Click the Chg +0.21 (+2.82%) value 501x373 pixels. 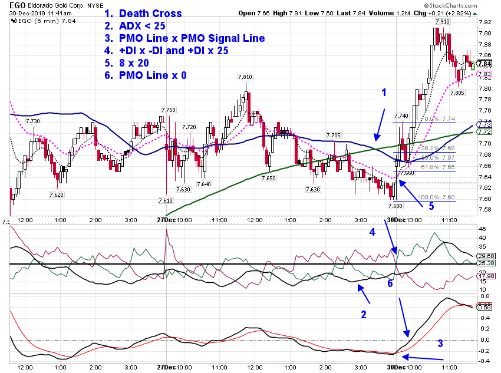click(442, 13)
